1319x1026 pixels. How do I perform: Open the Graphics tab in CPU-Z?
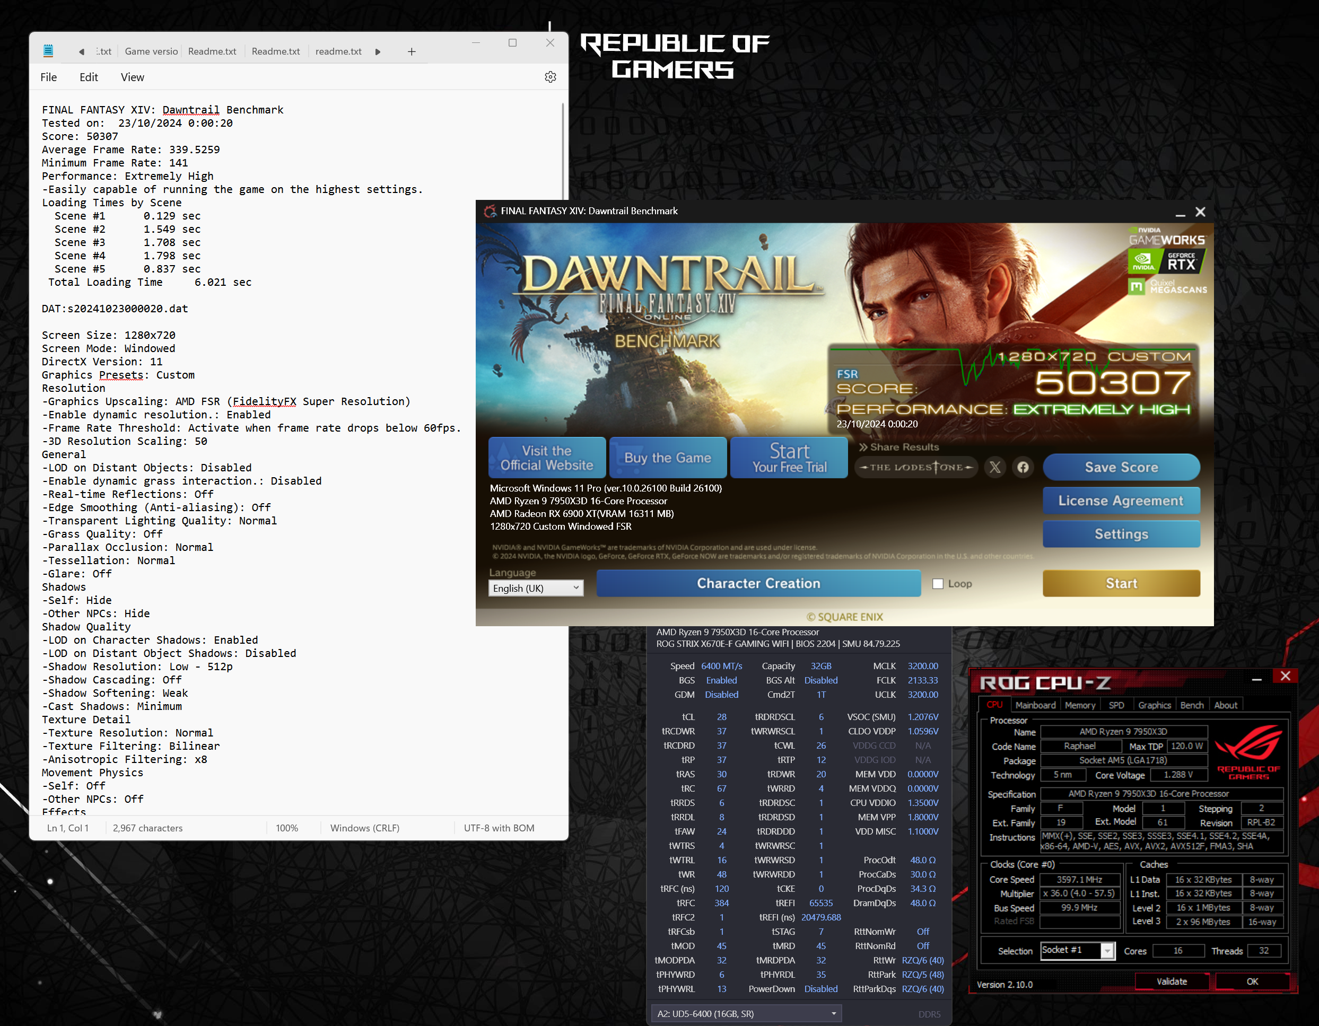pos(1154,705)
